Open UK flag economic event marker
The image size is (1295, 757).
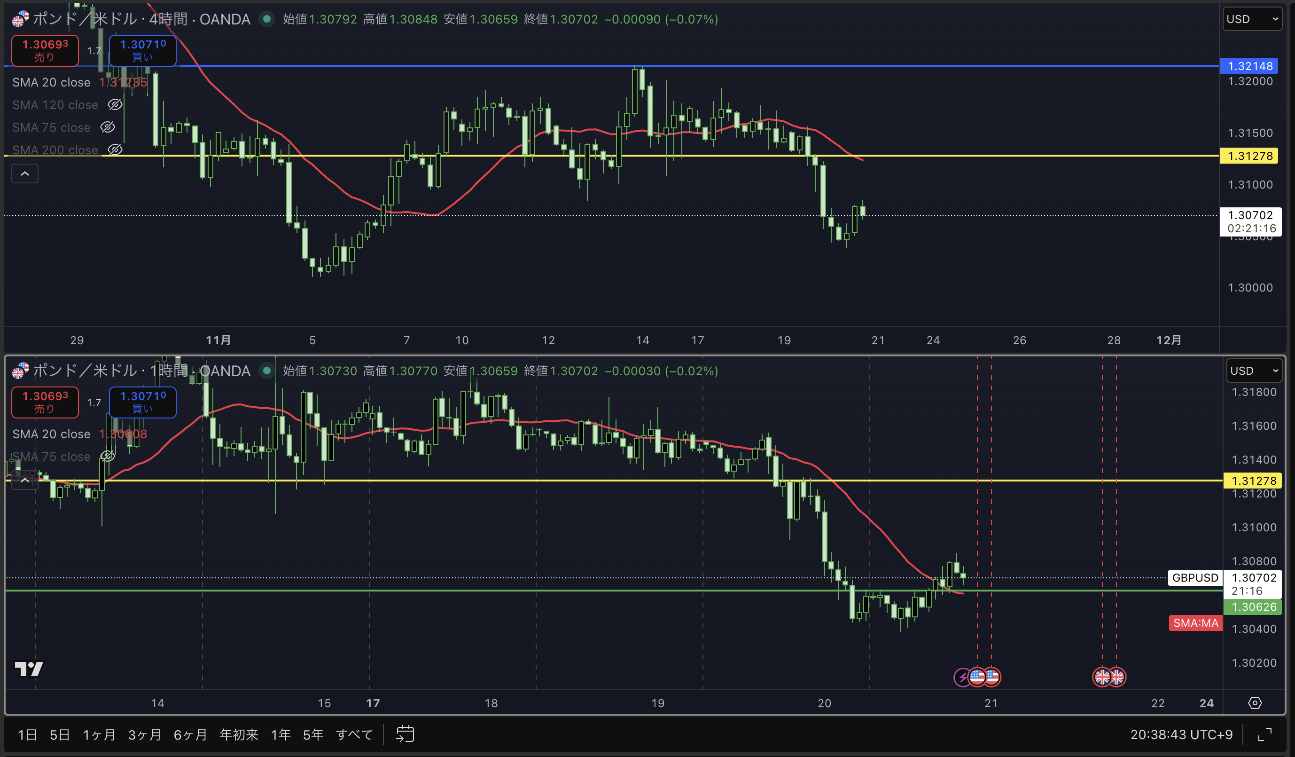point(1102,677)
